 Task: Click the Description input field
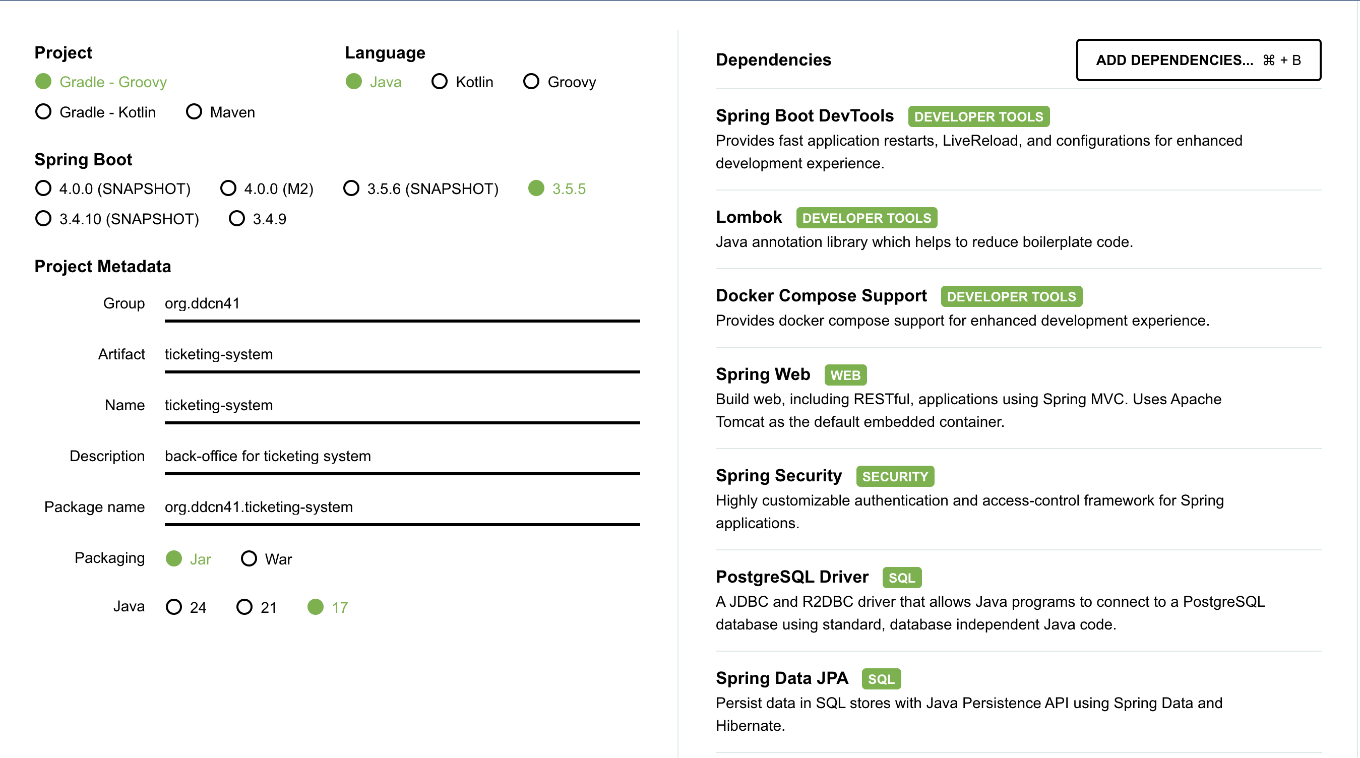pyautogui.click(x=401, y=456)
